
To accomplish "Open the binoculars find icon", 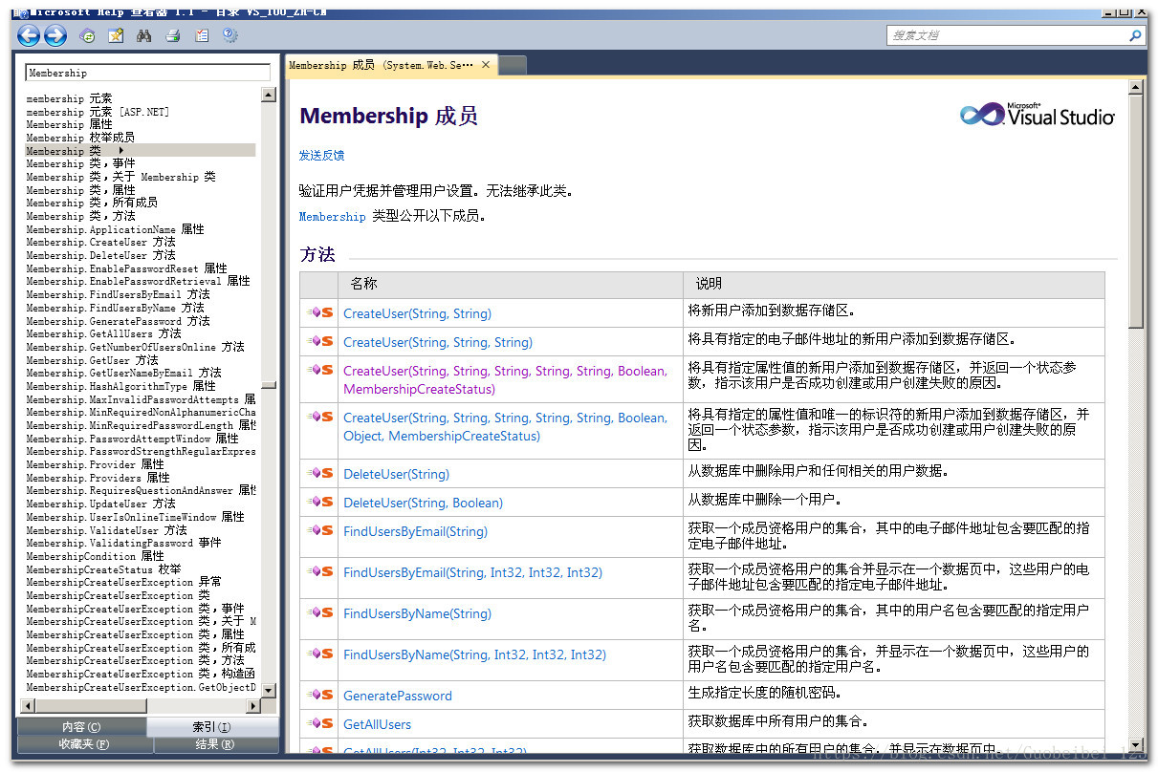I will click(x=144, y=36).
